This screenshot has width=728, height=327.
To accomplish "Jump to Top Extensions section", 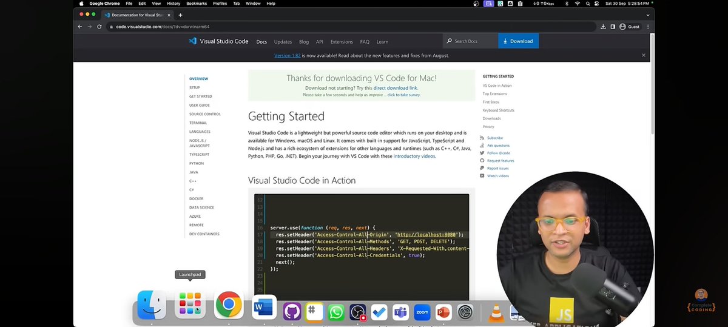I will coord(494,93).
